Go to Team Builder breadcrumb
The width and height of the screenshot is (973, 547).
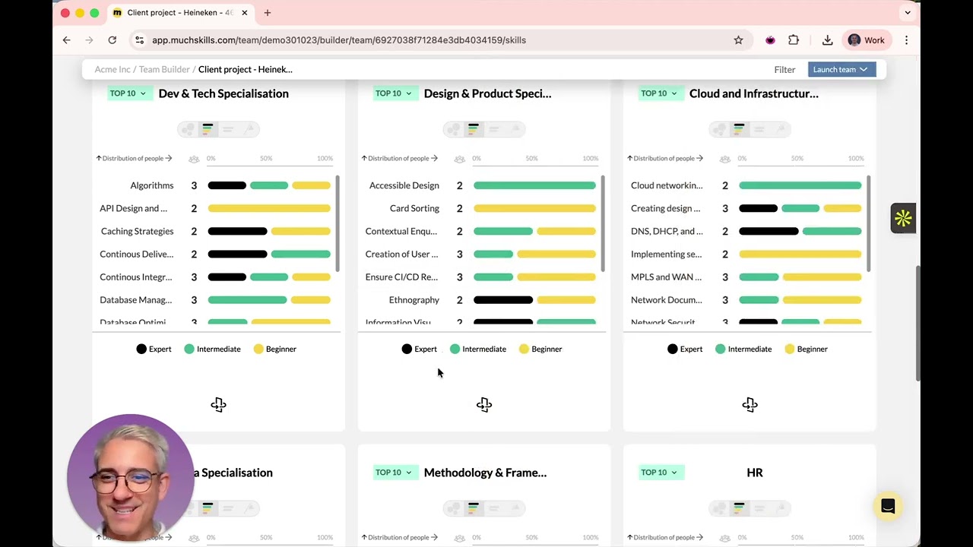click(164, 70)
